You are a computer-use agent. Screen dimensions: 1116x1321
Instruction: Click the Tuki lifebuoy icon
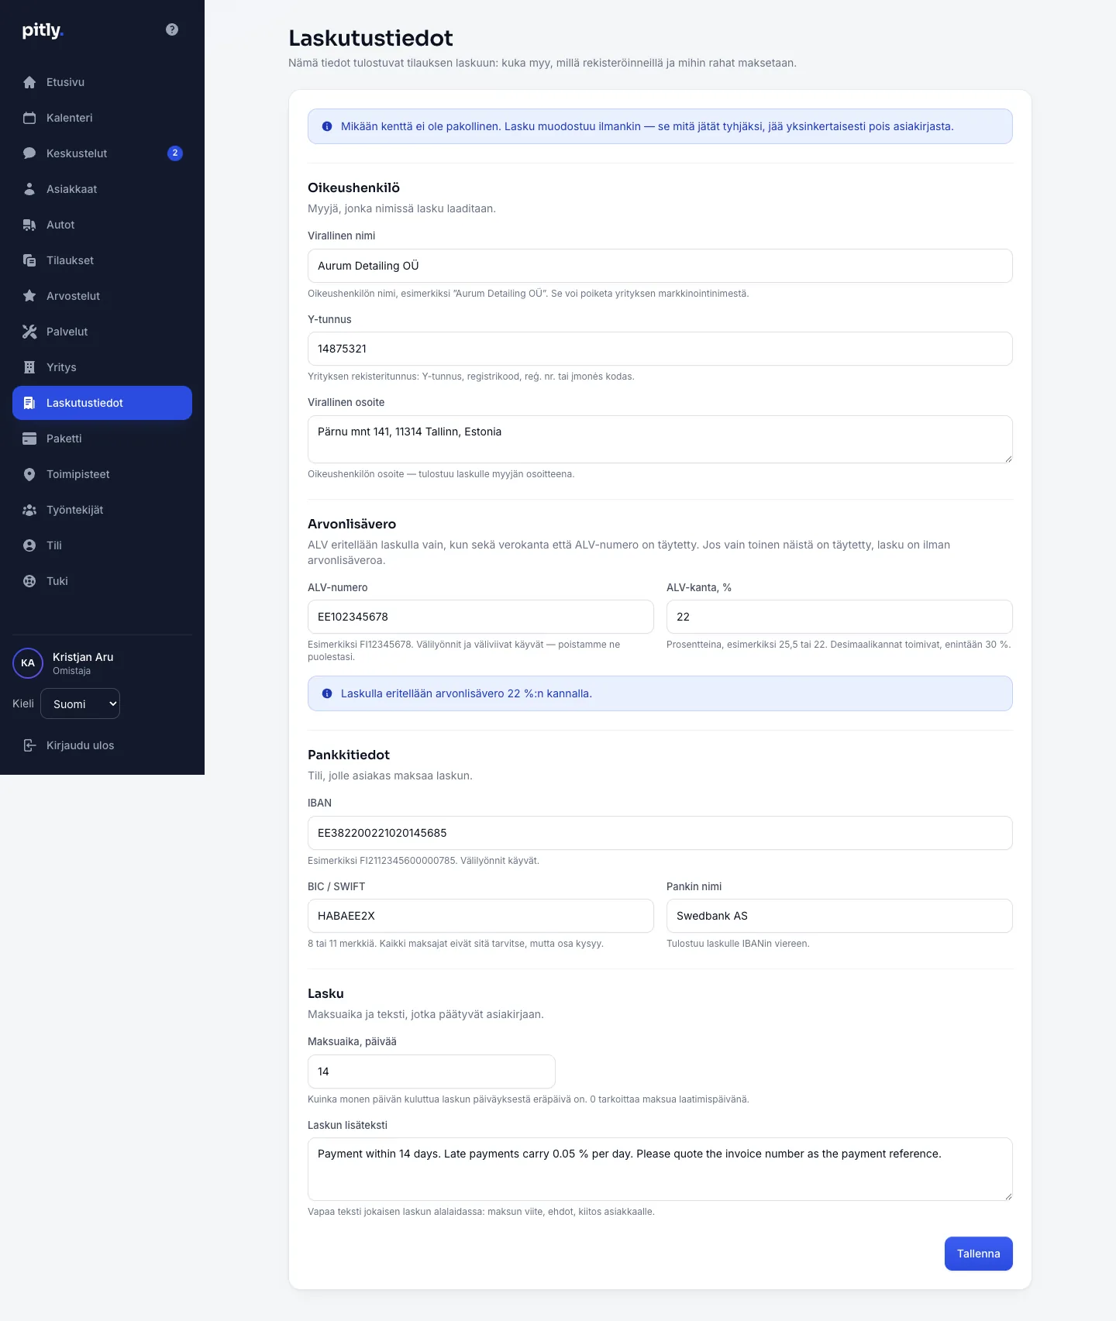[x=29, y=581]
